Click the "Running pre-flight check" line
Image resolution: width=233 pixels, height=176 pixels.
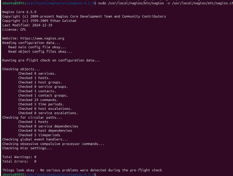[x=51, y=61]
